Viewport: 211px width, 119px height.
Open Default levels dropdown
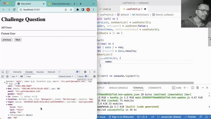point(66,76)
